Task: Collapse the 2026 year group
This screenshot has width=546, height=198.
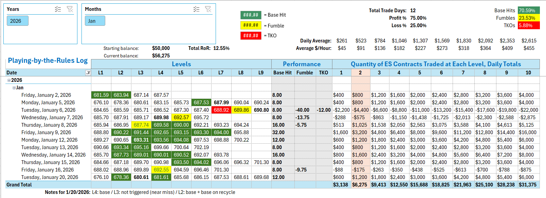Action: [9, 80]
